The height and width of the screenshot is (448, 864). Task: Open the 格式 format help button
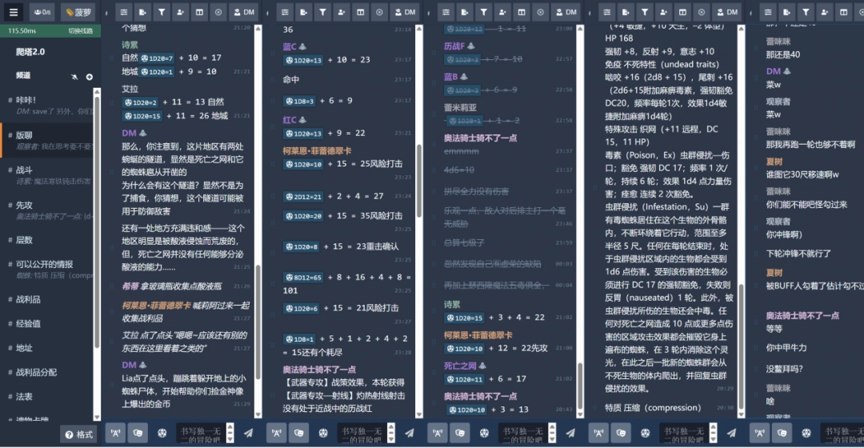[78, 434]
